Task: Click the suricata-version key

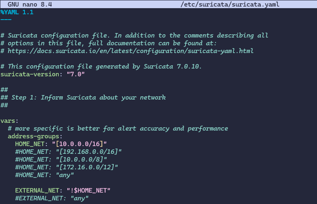Action: 30,74
